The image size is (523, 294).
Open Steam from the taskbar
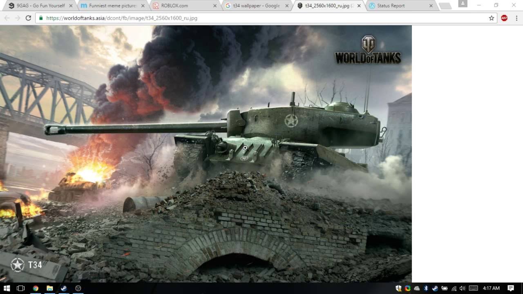point(64,288)
